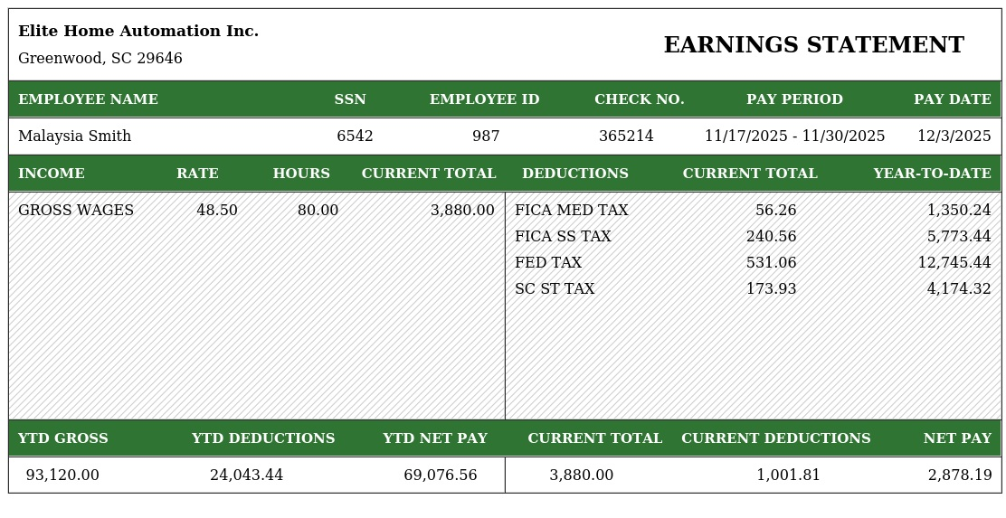Select the address Greenwood, SC 29646
Screen dimensions: 1006x518
[100, 59]
